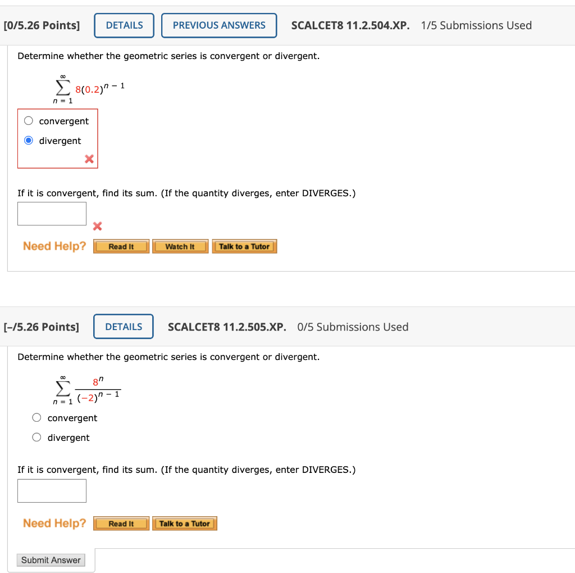Open Talk to a Tutor for the second problem
575x573 pixels.
[184, 523]
